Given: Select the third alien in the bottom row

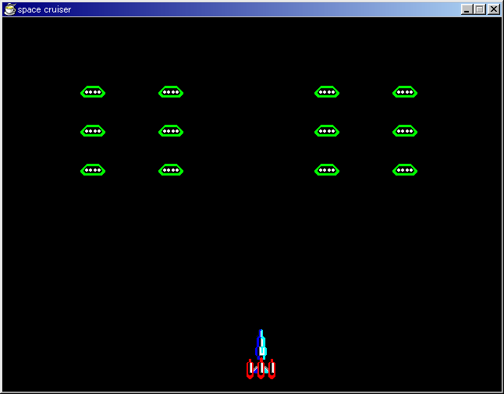Looking at the screenshot, I should (327, 170).
